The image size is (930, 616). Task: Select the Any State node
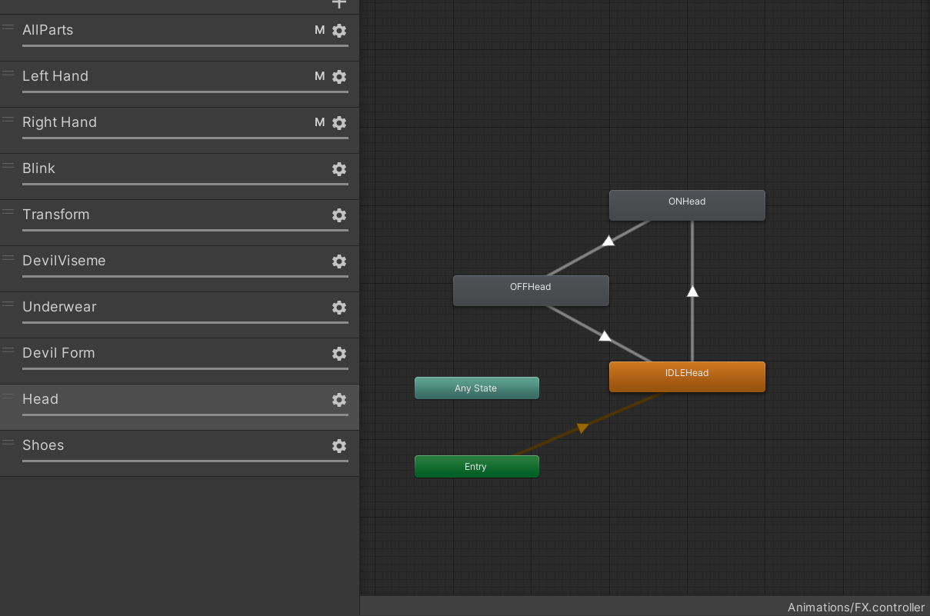[x=476, y=388]
